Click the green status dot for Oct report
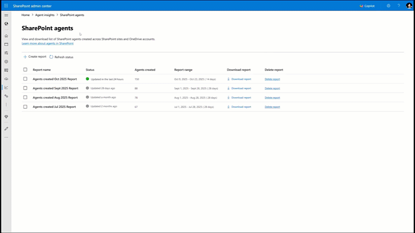Screen dimensions: 415x233 click(87, 79)
